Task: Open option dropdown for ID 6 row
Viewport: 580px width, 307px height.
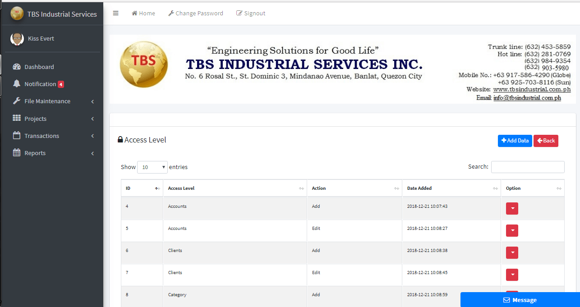Action: point(512,252)
